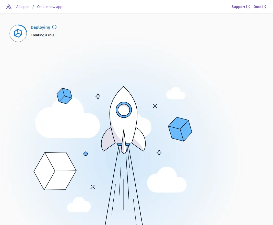Viewport: 273px width, 225px height.
Task: Click the circular ellipsis status icon beside Deploying
Action: [x=54, y=27]
